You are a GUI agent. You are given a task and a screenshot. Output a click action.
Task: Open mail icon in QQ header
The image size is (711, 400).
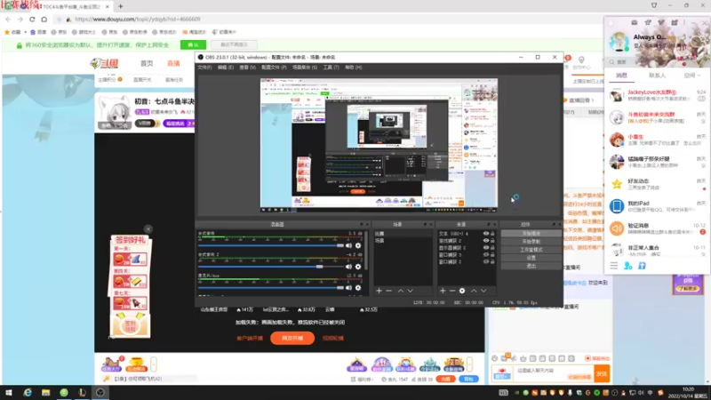(634, 22)
